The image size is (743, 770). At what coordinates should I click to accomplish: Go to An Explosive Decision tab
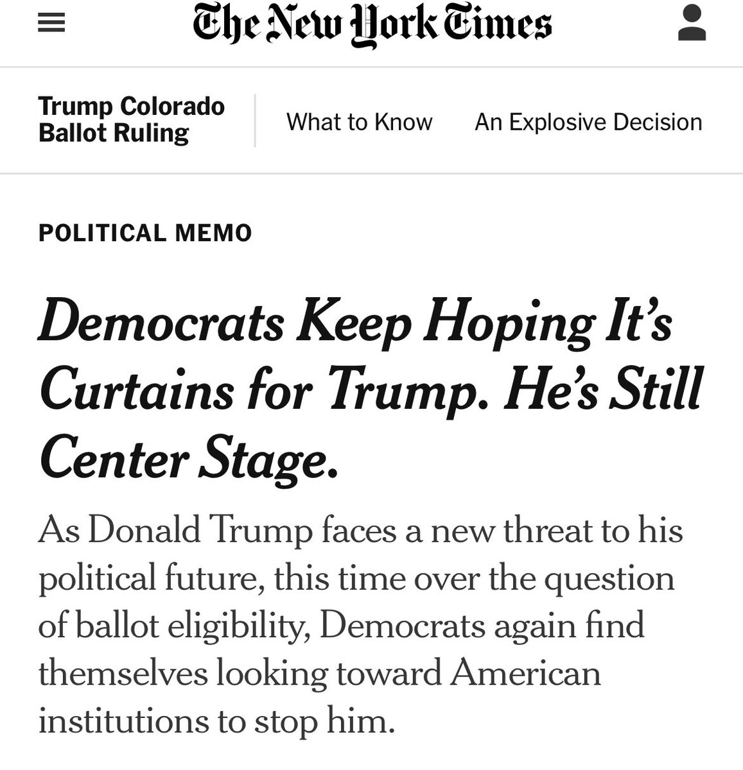[588, 122]
